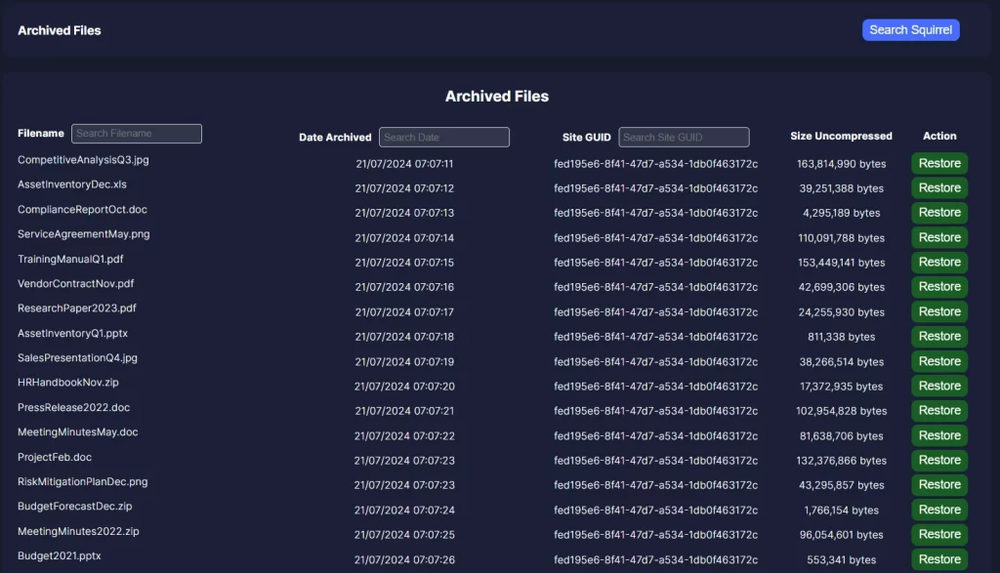1000x573 pixels.
Task: Restore AssetInventoryQ1.pptx file
Action: pos(939,337)
